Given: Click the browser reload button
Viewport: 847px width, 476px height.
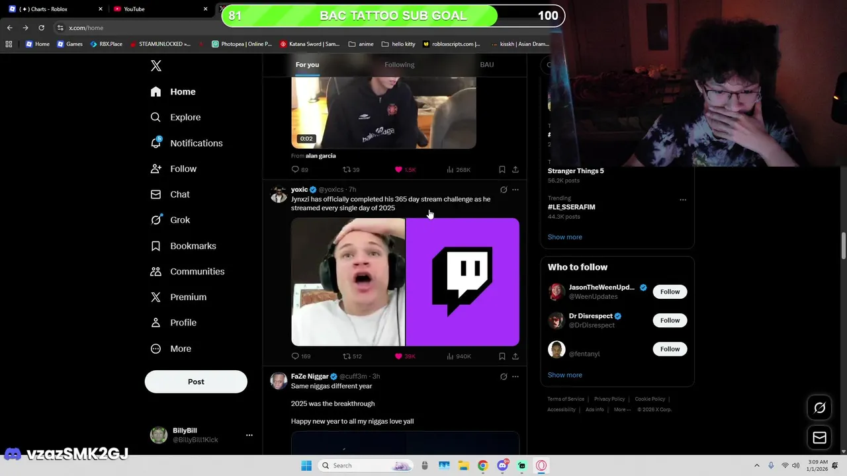Looking at the screenshot, I should [41, 28].
